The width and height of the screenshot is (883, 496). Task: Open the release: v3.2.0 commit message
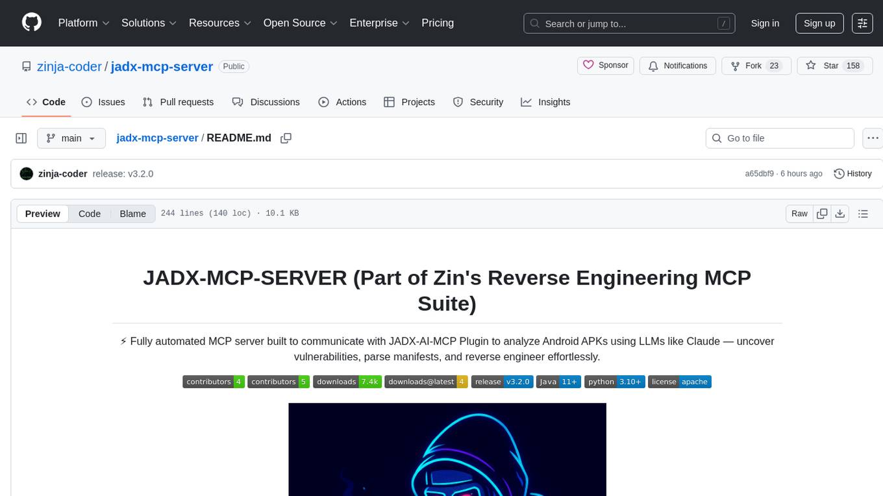point(123,174)
